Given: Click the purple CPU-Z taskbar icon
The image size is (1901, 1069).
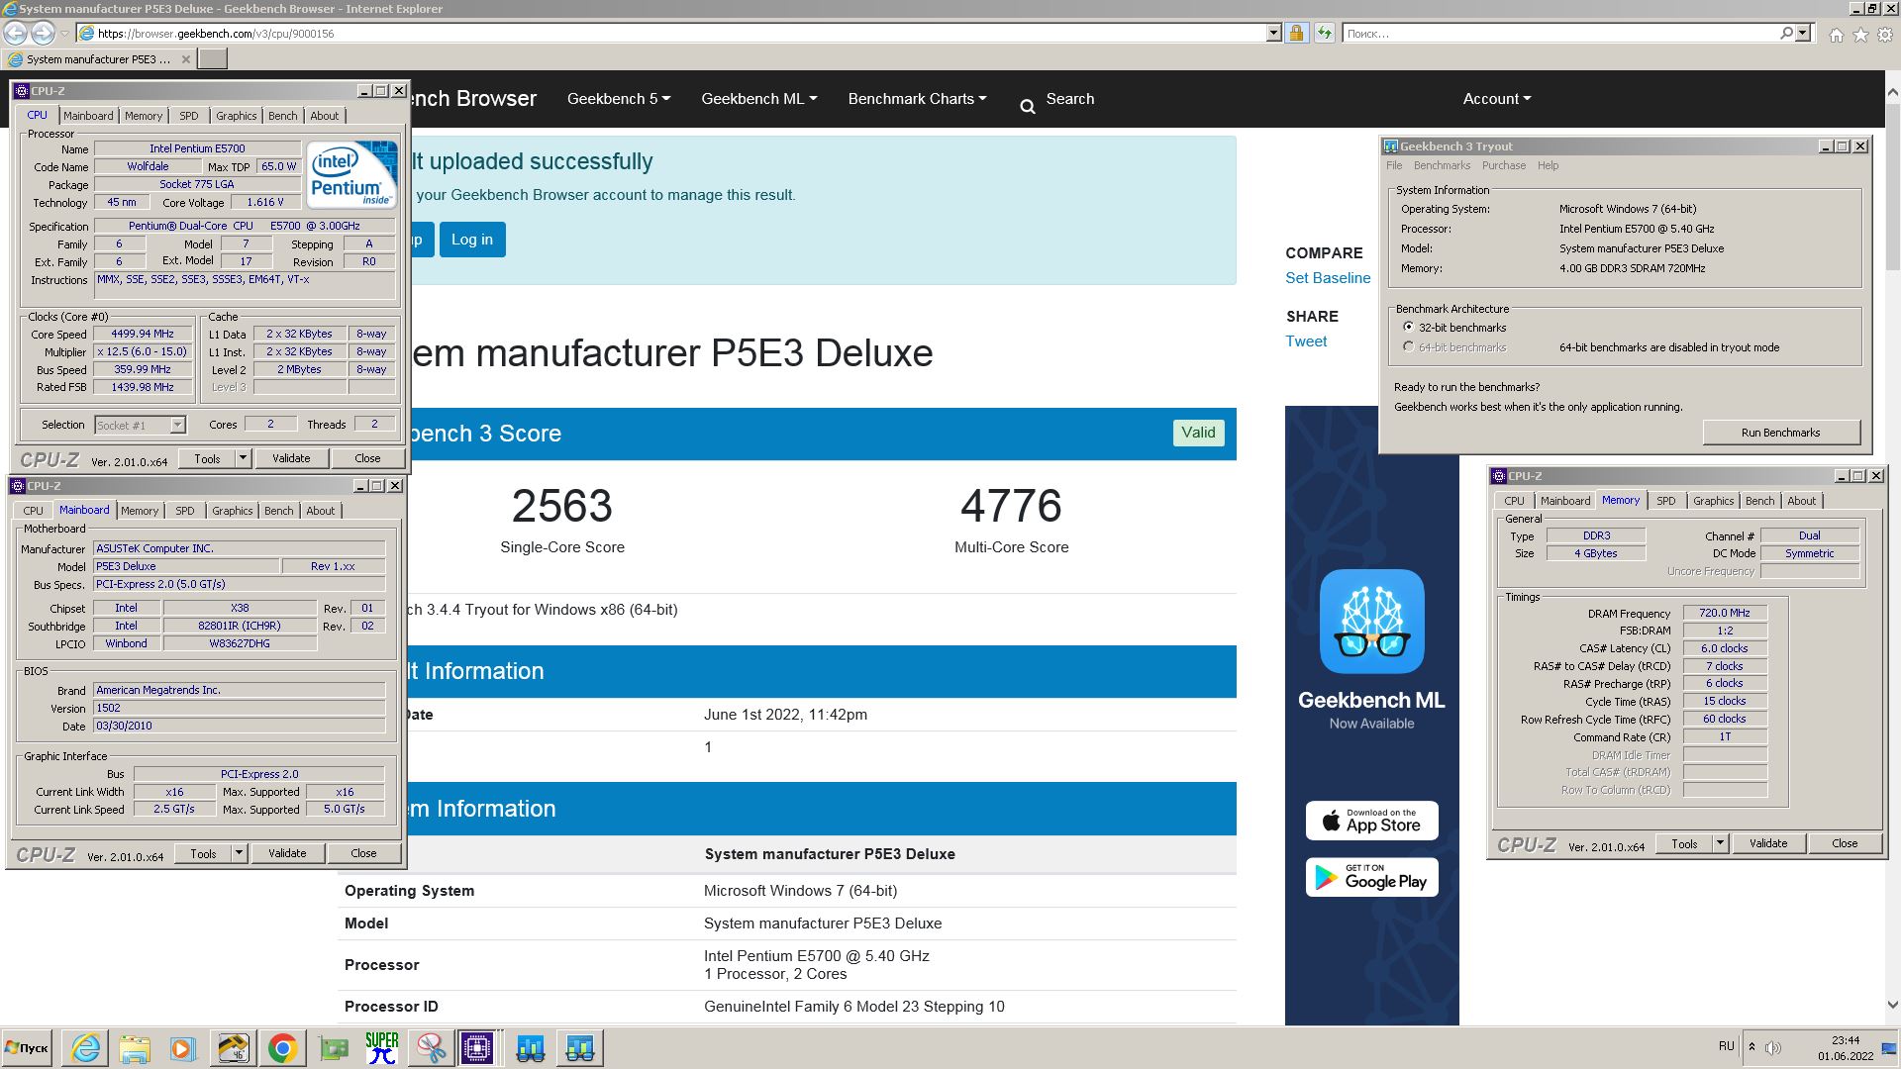Looking at the screenshot, I should (x=477, y=1047).
